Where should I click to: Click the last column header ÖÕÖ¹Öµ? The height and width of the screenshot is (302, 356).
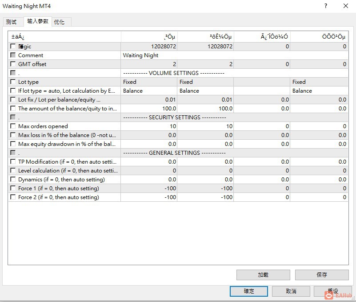pos(319,37)
